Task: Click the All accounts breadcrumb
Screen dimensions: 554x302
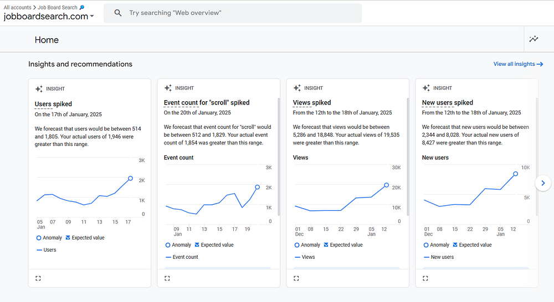Action: (18, 7)
